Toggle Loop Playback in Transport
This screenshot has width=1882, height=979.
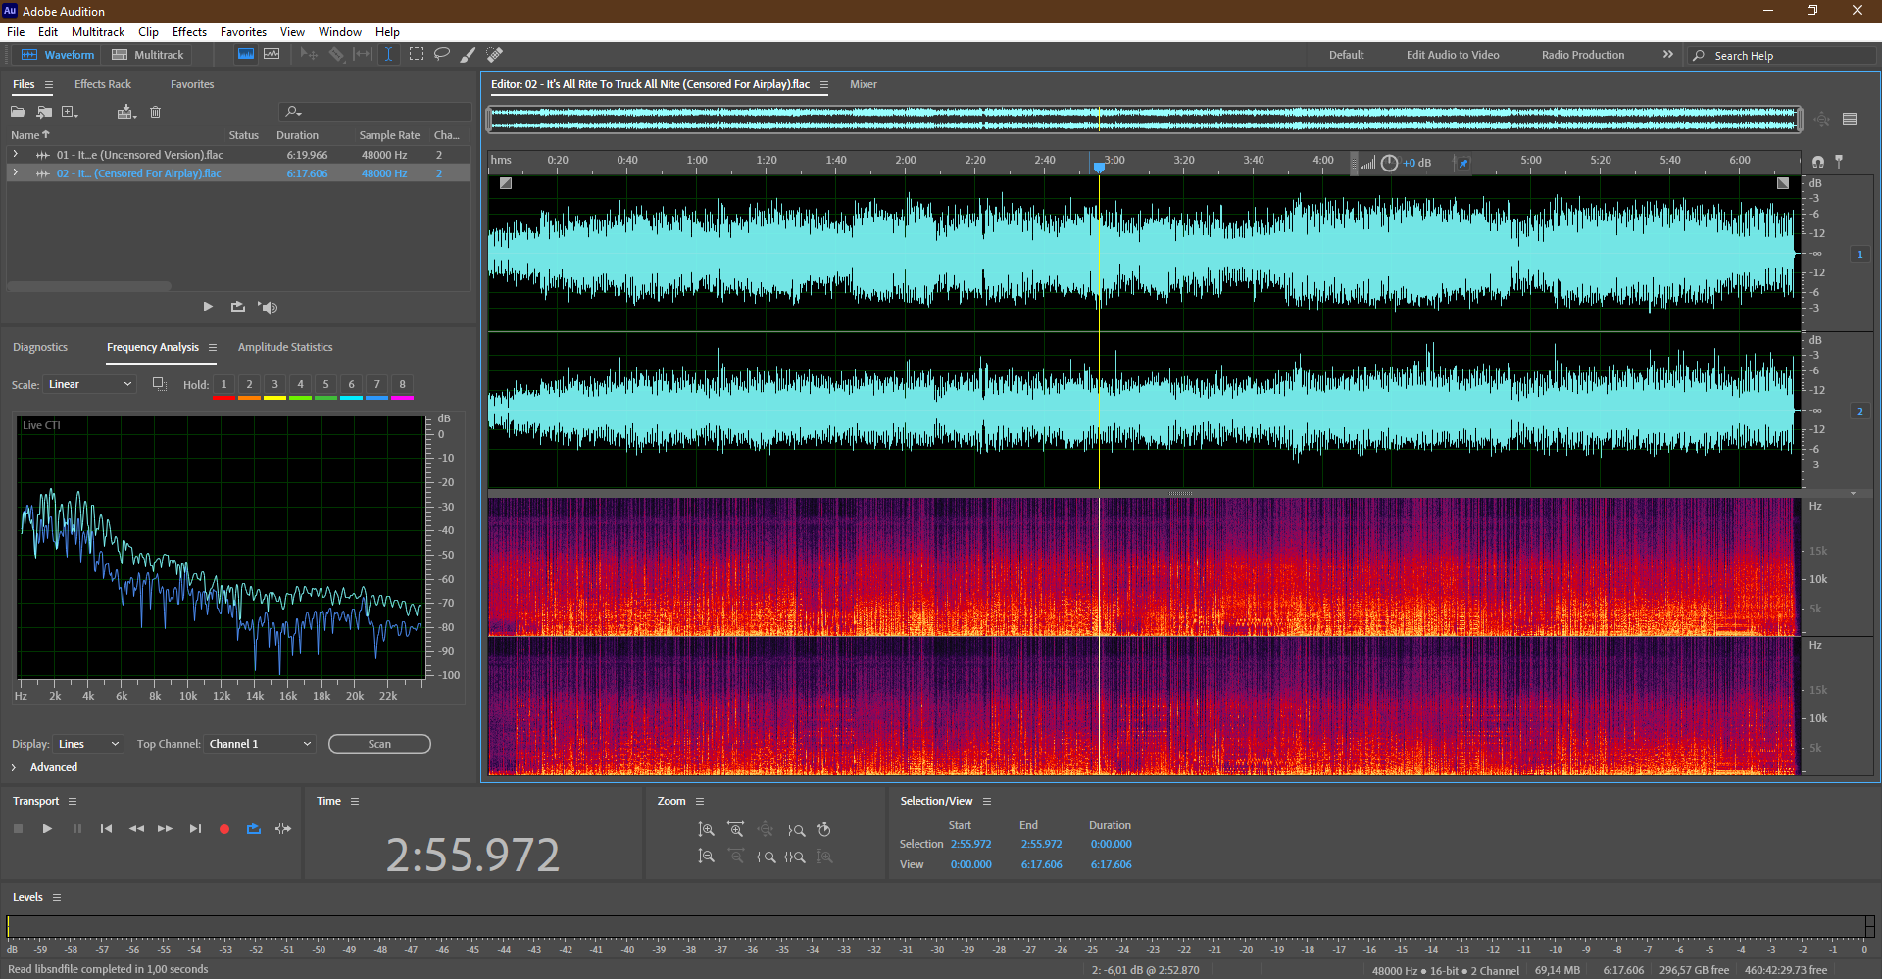254,829
